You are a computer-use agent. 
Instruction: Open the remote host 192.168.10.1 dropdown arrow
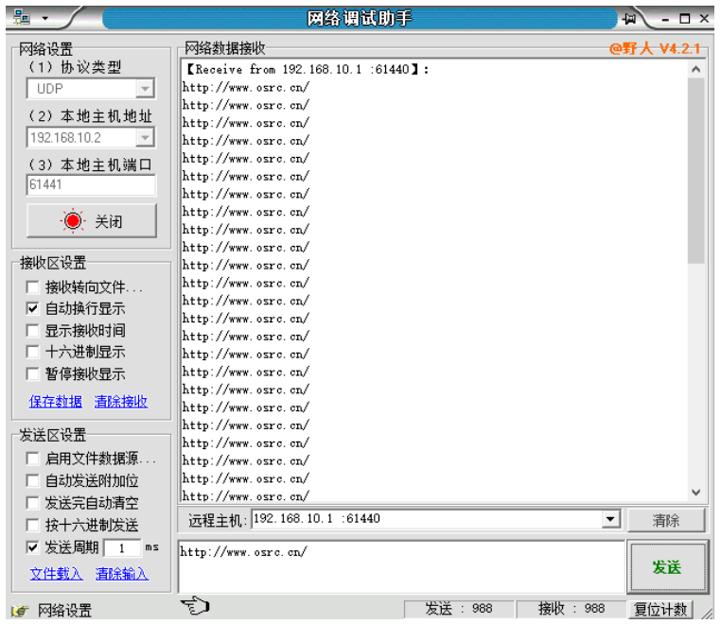coord(610,519)
